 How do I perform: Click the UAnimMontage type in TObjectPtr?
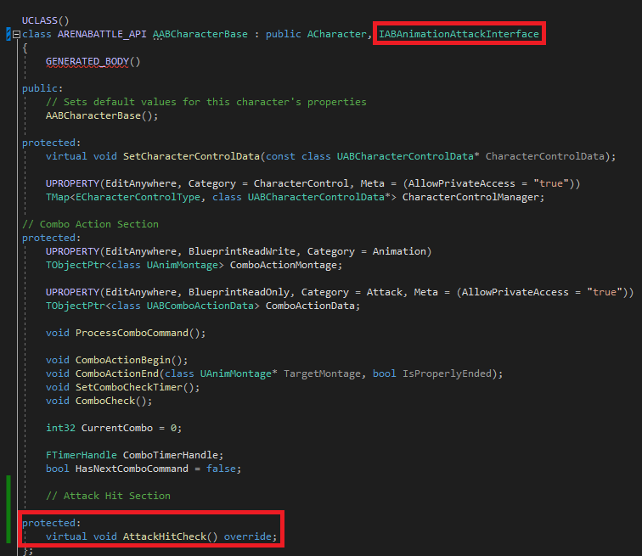pyautogui.click(x=183, y=265)
